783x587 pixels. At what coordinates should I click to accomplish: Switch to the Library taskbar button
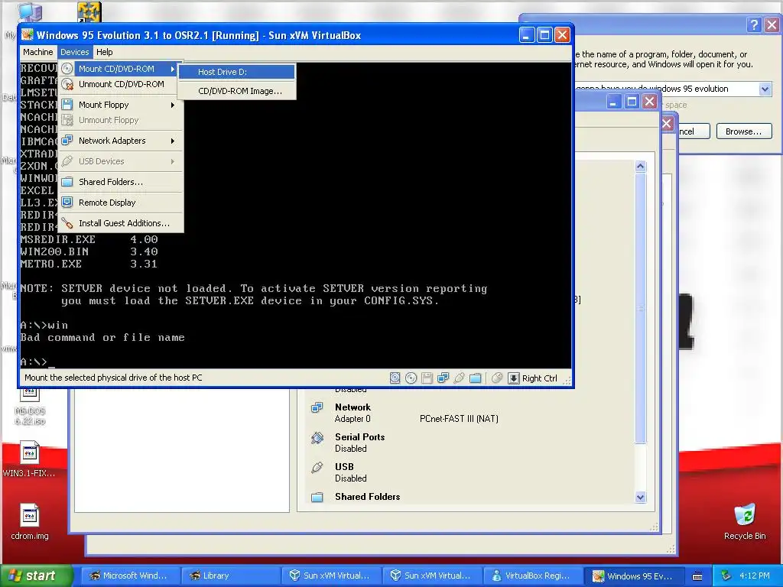(229, 576)
